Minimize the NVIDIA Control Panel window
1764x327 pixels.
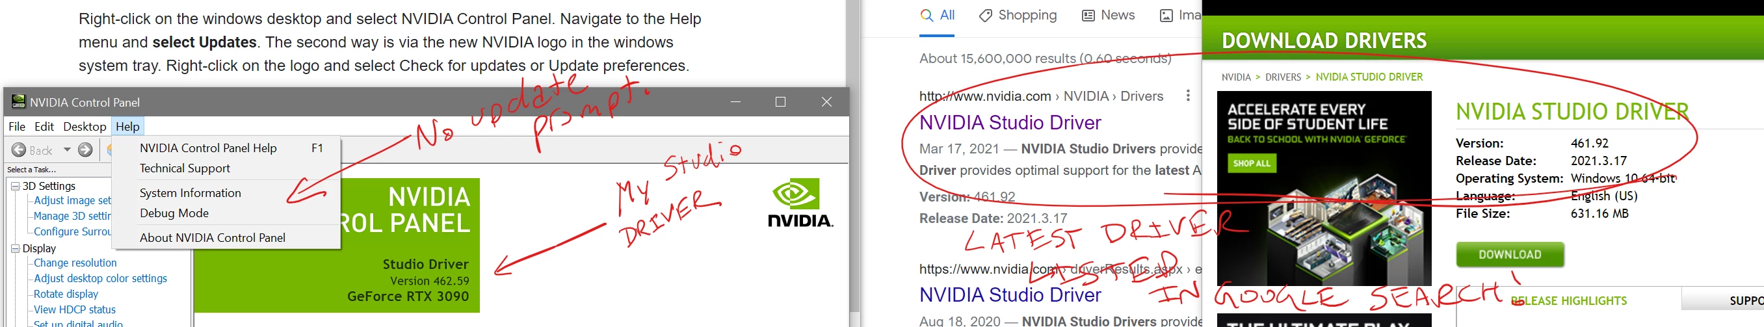pos(735,102)
